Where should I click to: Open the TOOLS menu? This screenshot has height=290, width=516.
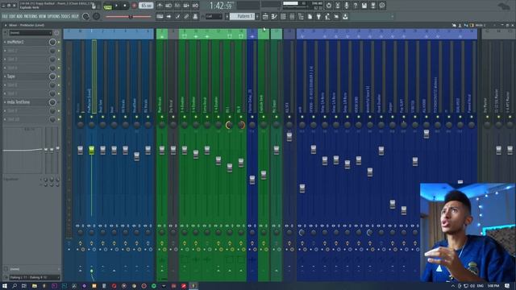(x=66, y=16)
